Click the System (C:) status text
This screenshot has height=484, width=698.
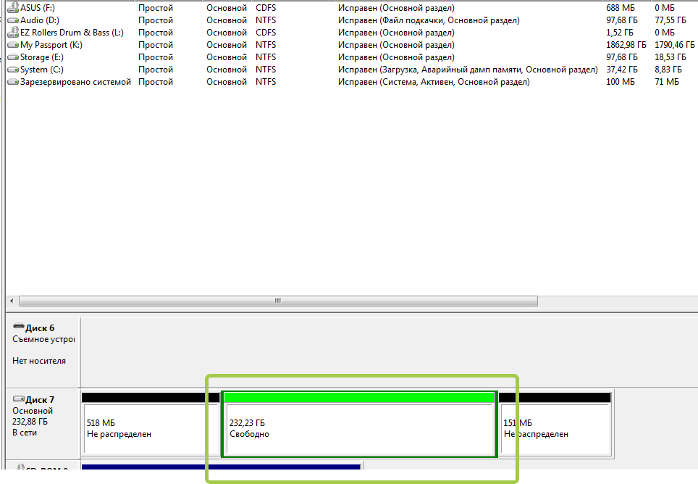[x=468, y=70]
